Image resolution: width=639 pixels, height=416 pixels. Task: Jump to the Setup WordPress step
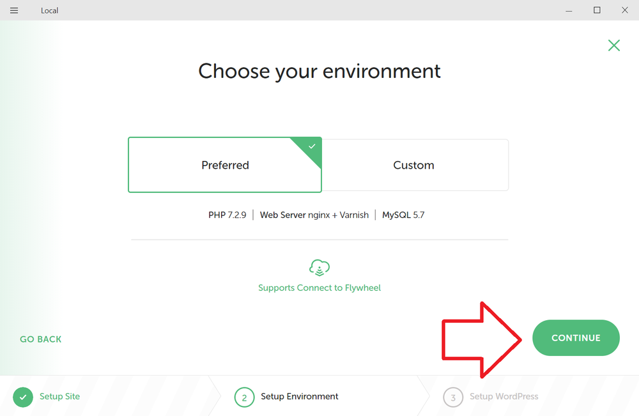tap(504, 396)
